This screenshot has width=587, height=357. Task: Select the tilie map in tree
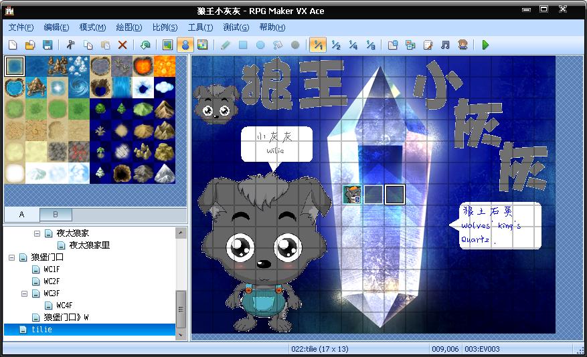point(90,330)
